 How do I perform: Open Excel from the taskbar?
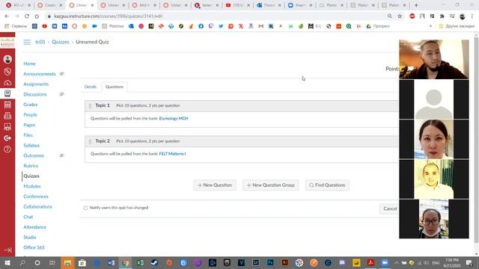point(140,263)
